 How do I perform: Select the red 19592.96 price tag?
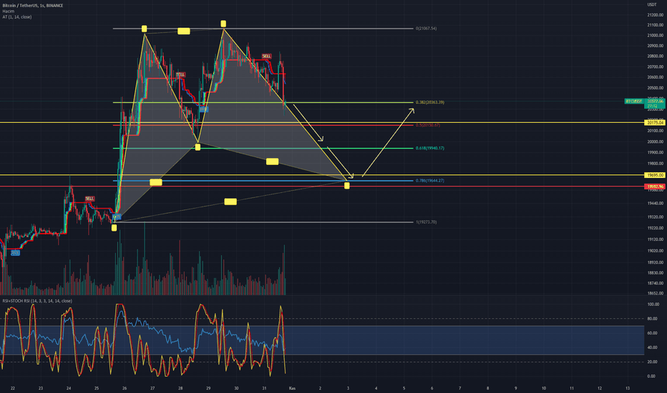click(655, 186)
